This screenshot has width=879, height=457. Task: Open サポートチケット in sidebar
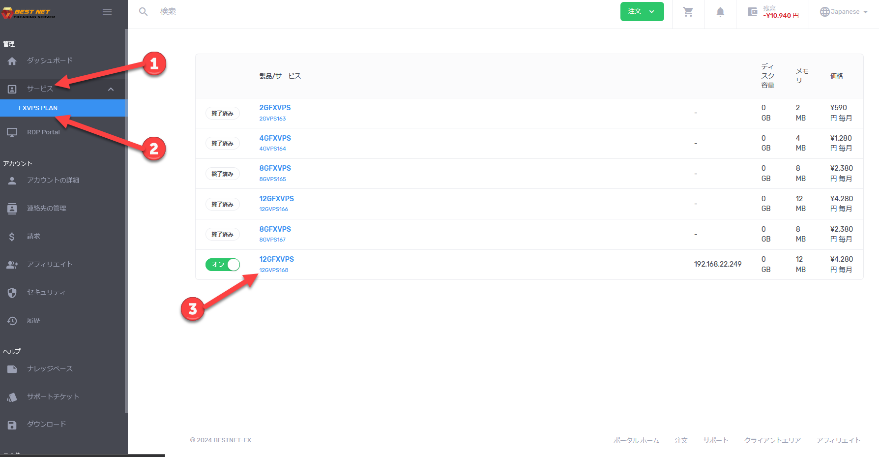coord(53,396)
